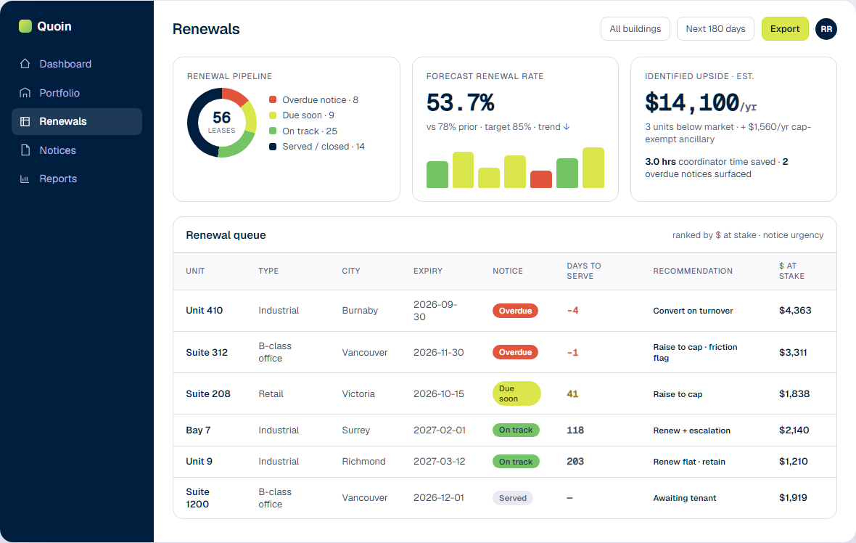
Task: Sort by the $ AT STAKE header
Action: click(x=791, y=271)
